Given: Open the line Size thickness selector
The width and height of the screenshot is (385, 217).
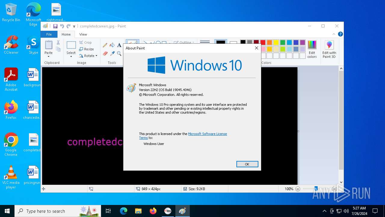Looking at the screenshot, I should pos(205,42).
